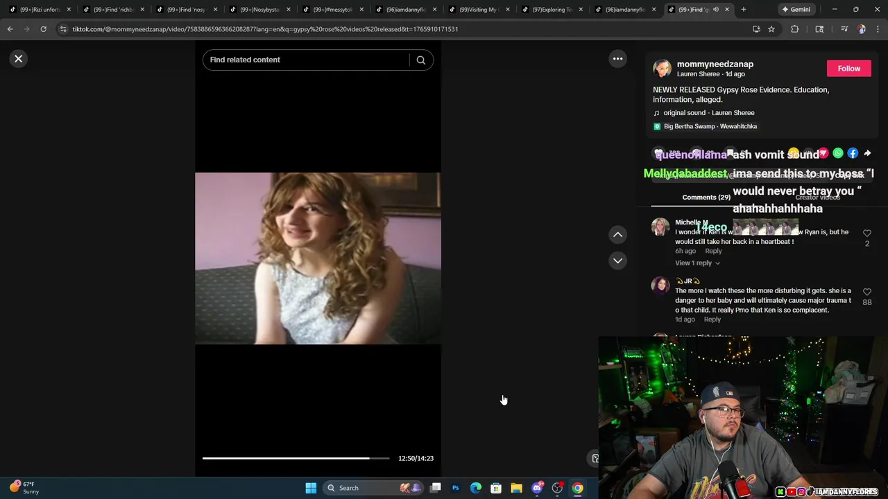Open Microsoft Edge from taskbar
888x499 pixels.
click(476, 488)
